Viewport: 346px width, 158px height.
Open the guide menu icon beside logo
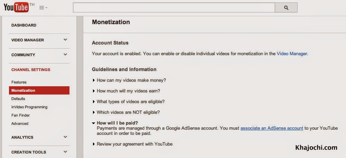point(43,8)
